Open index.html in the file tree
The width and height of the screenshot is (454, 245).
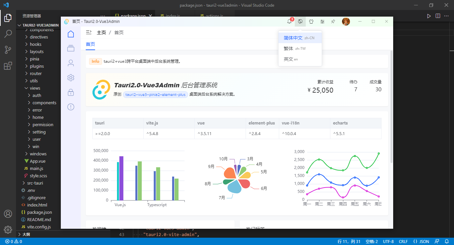tap(37, 205)
